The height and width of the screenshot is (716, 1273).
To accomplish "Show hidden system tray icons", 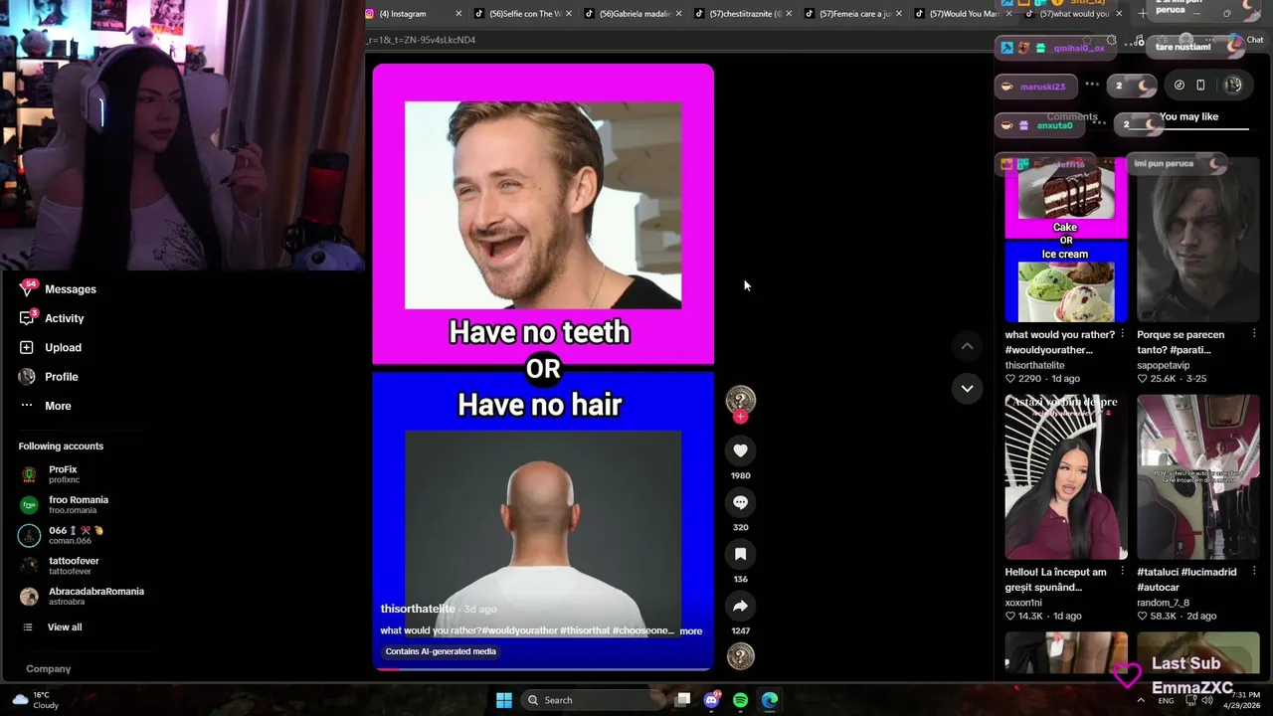I will click(x=1141, y=700).
